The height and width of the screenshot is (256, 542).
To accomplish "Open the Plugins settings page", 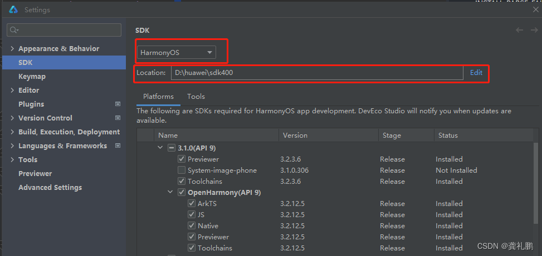I will pos(31,104).
